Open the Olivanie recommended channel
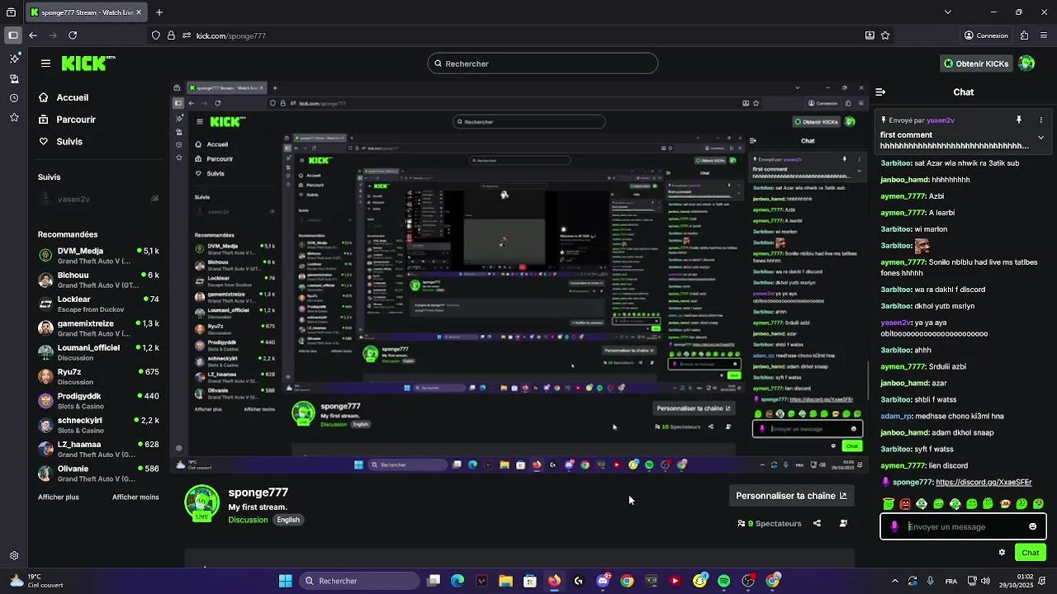The height and width of the screenshot is (594, 1057). pyautogui.click(x=98, y=474)
